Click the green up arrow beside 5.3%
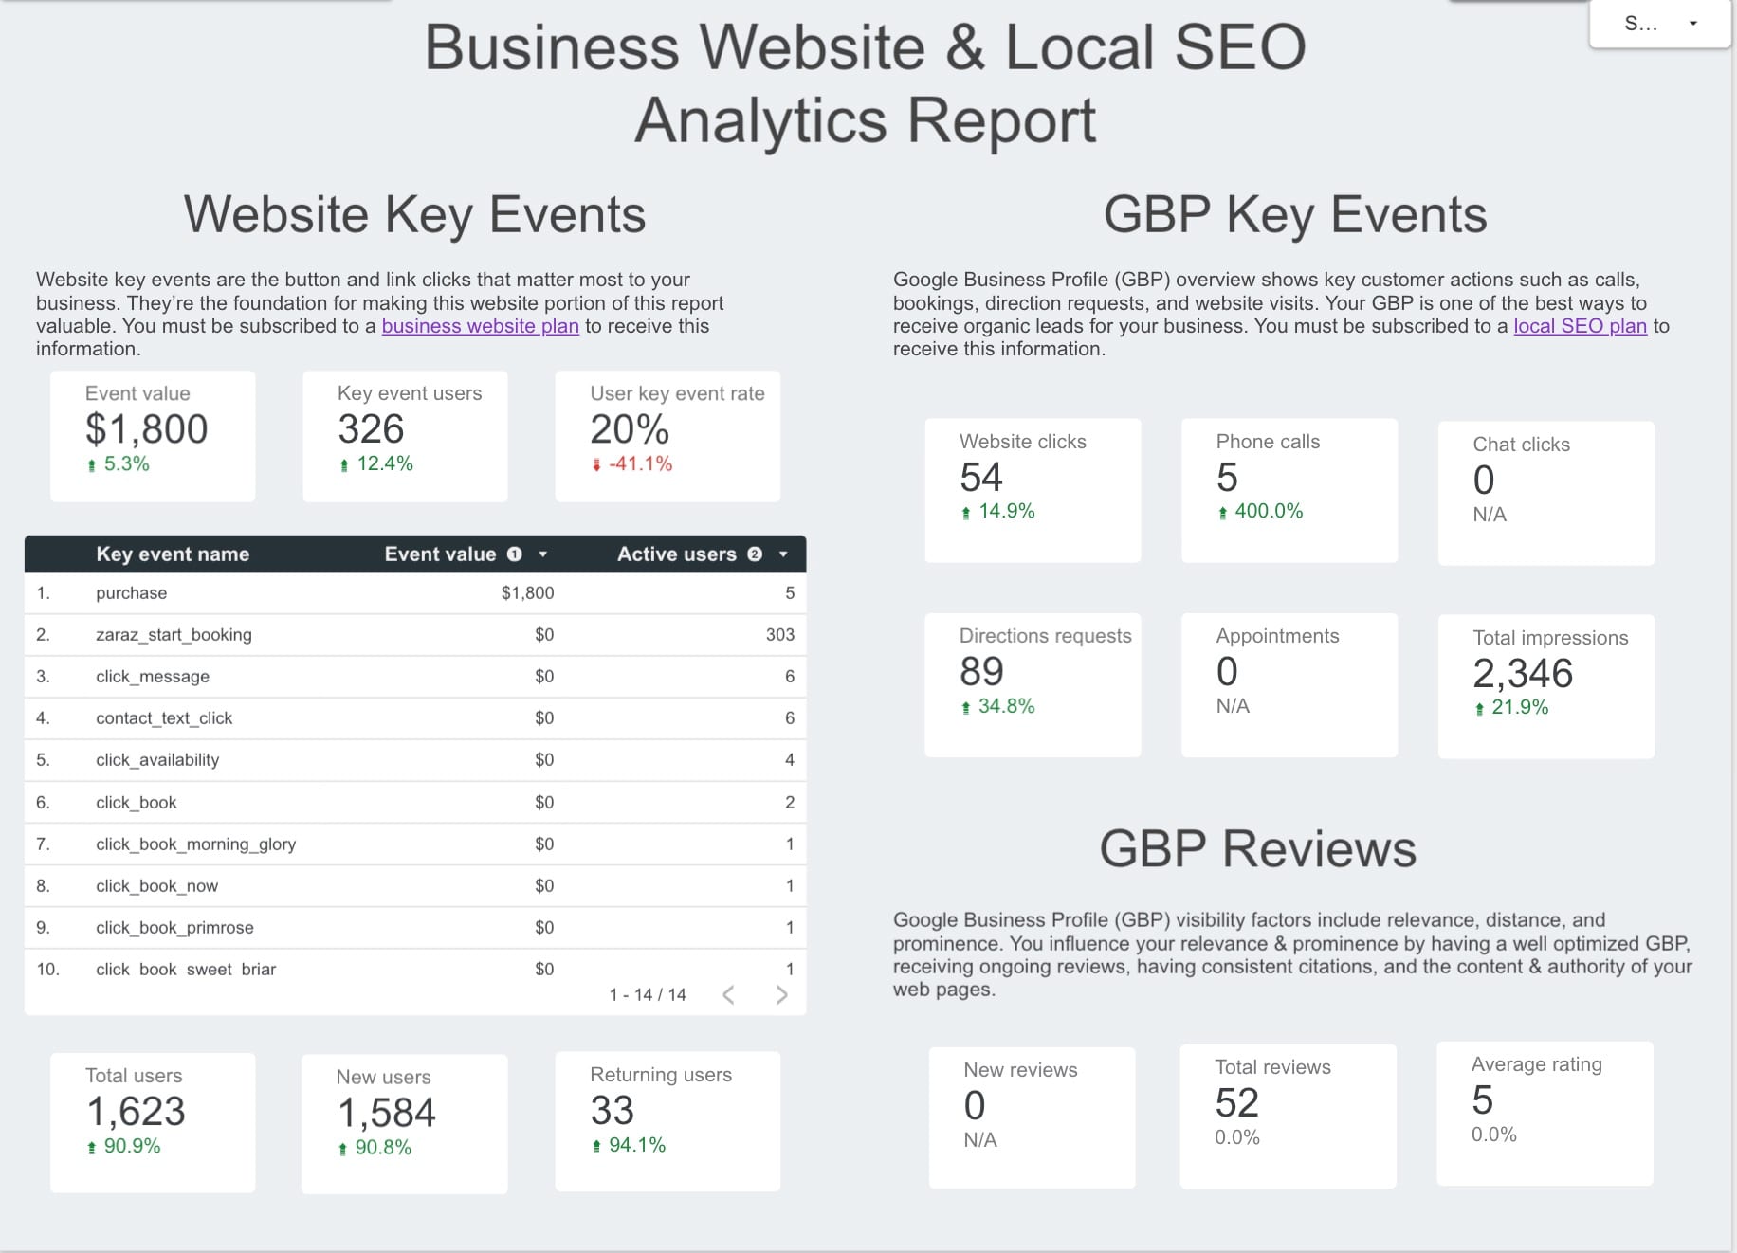Image resolution: width=1737 pixels, height=1253 pixels. click(x=90, y=463)
